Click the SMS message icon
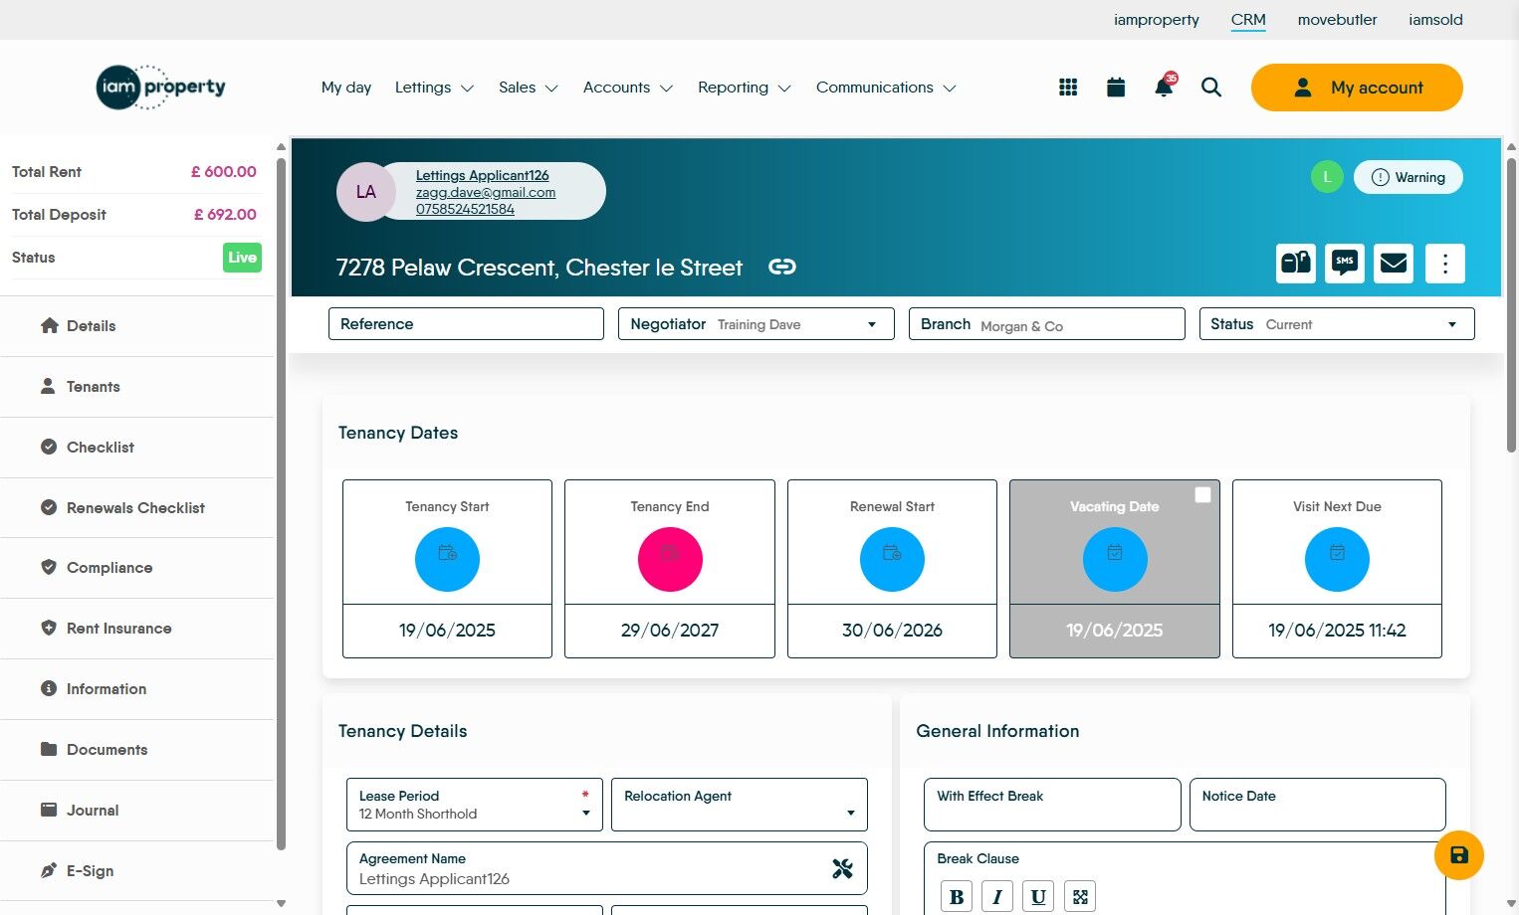The height and width of the screenshot is (915, 1519). coord(1345,264)
